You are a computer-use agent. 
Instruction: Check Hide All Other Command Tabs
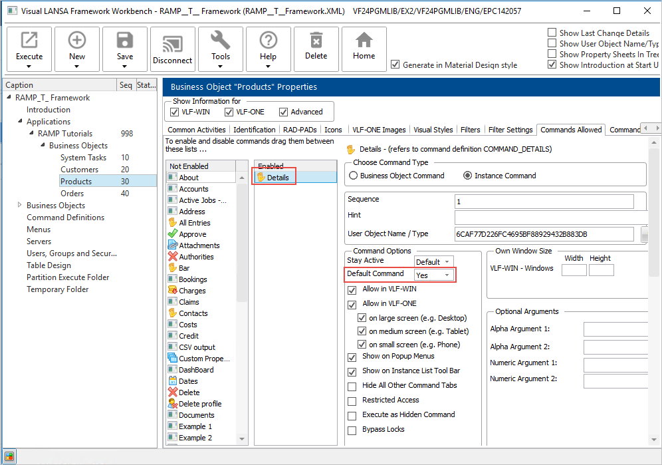(352, 387)
